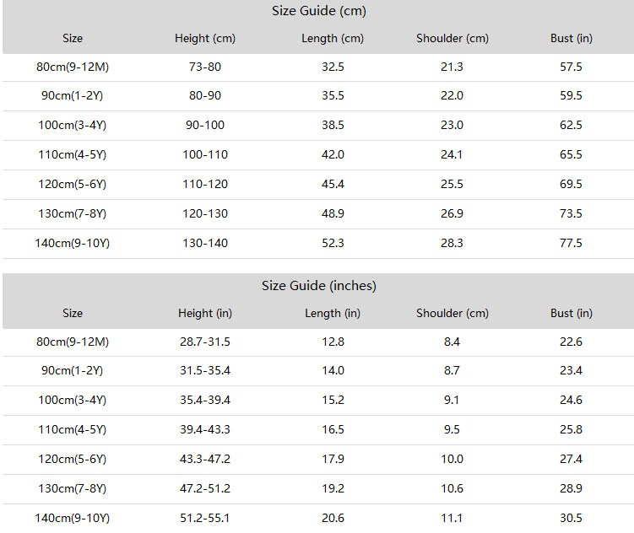634x533 pixels.
Task: Select the 90cm(1-2Y) size in cm table
Action: 73,96
